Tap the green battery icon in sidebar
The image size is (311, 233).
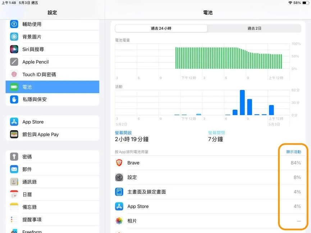coord(14,87)
